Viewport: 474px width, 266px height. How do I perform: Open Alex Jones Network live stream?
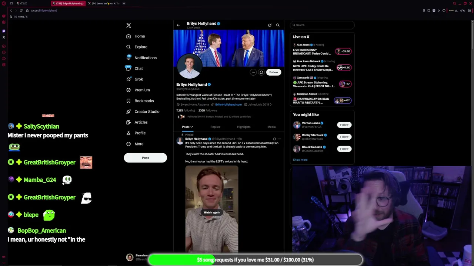click(x=322, y=66)
